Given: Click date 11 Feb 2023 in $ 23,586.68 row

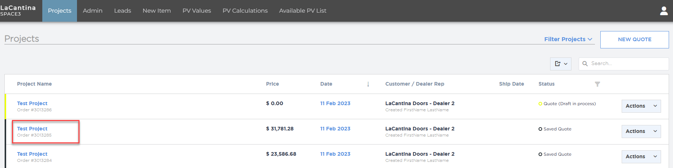Looking at the screenshot, I should click(335, 154).
